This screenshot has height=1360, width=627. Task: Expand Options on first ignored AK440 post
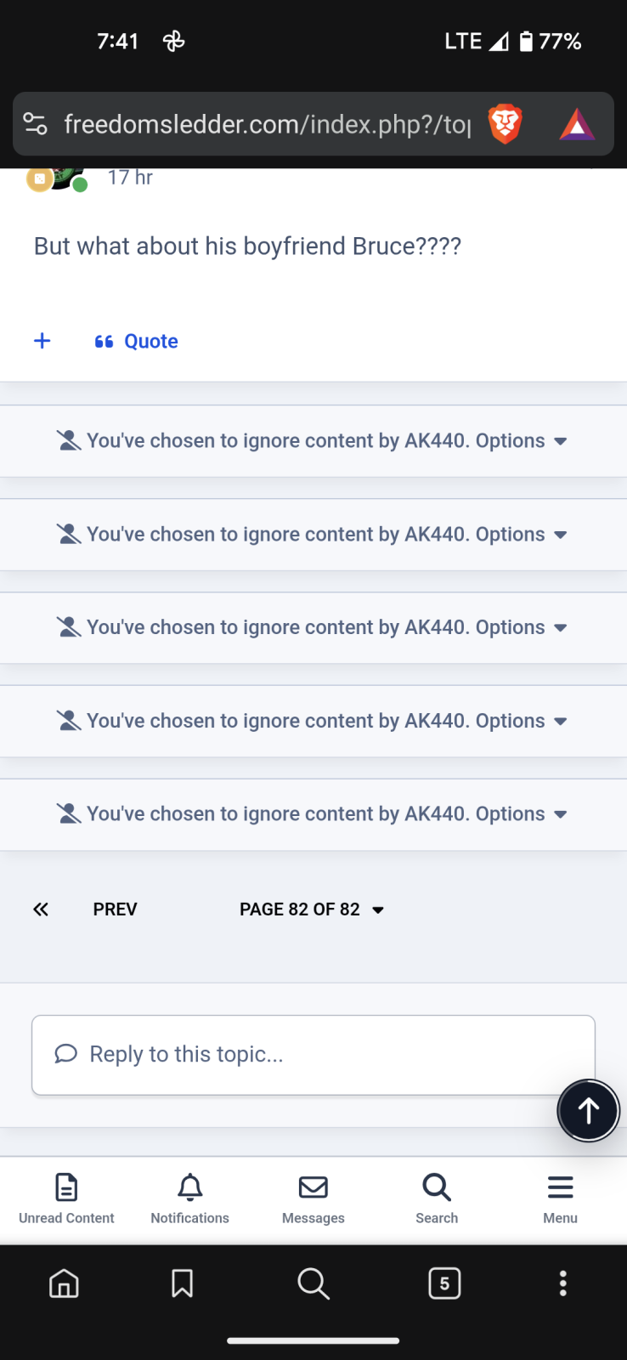click(x=521, y=441)
